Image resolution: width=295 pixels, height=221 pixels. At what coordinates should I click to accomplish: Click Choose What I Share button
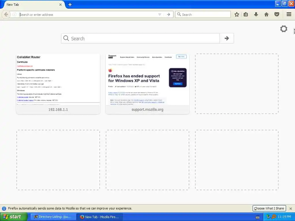(x=269, y=208)
